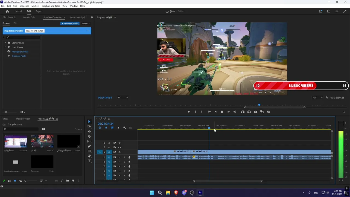Click New Item icon in Project panel
The width and height of the screenshot is (350, 197).
73,181
